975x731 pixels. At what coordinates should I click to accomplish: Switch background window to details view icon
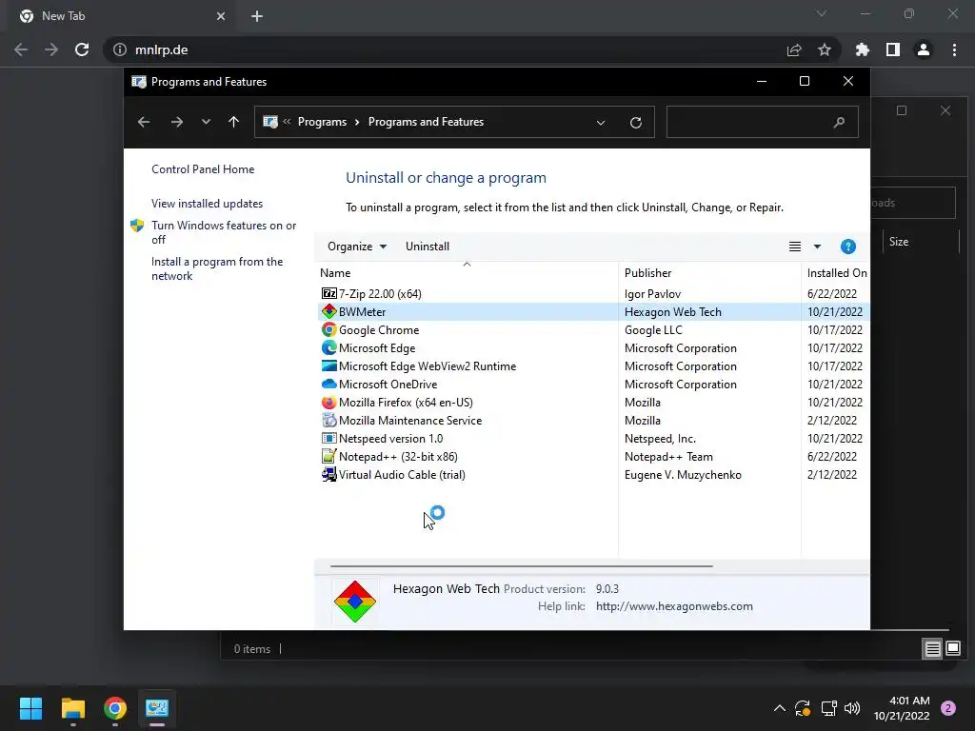[x=932, y=649]
